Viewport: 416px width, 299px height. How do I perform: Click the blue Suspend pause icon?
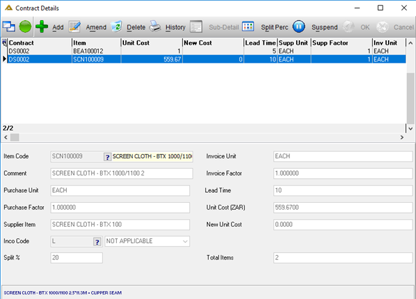[299, 27]
